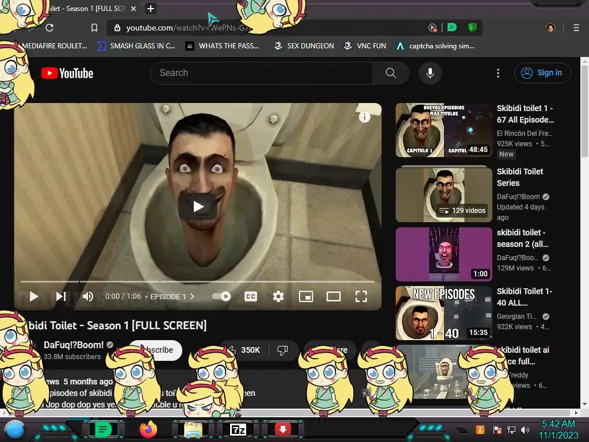
Task: Toggle the autoplay switch
Action: coord(221,296)
